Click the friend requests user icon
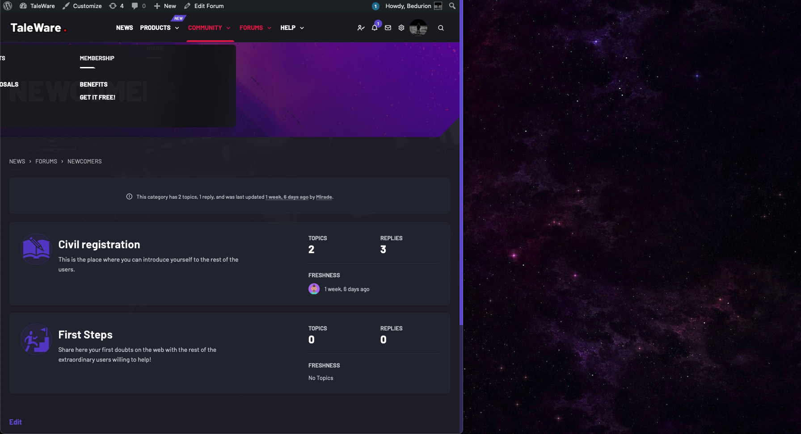The image size is (801, 434). [361, 28]
